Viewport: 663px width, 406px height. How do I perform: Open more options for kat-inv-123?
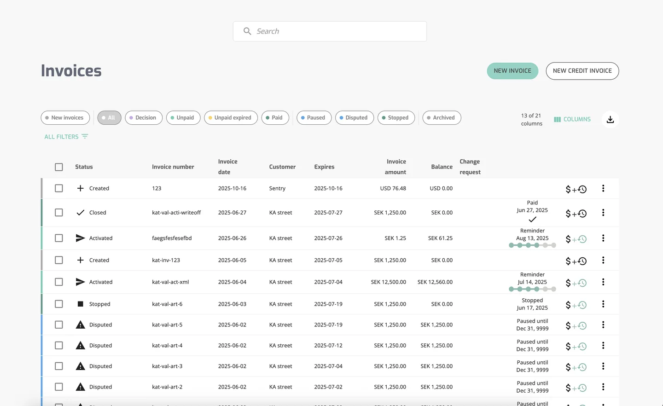click(x=603, y=260)
